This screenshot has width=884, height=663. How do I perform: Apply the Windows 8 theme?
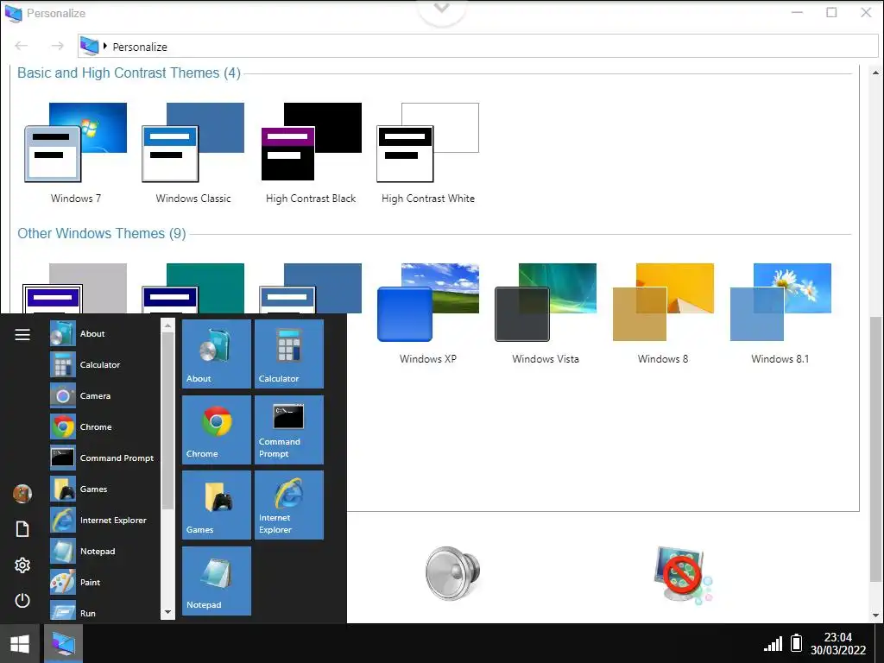(663, 314)
